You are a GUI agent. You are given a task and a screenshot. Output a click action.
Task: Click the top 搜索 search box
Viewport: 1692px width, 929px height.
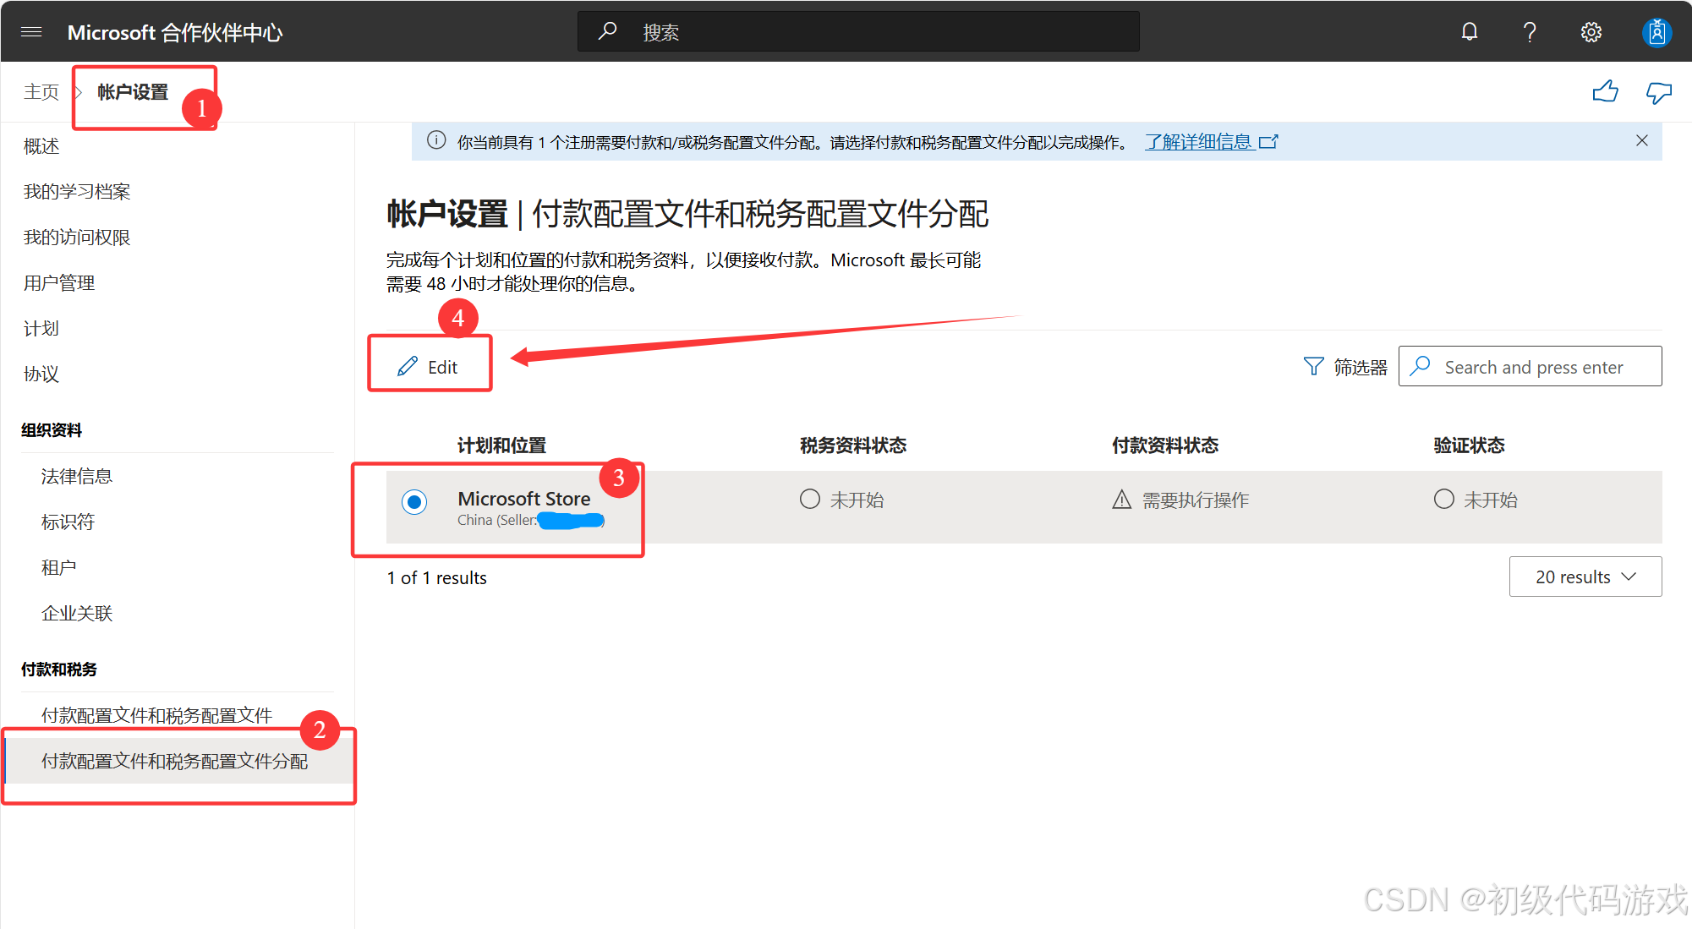858,32
